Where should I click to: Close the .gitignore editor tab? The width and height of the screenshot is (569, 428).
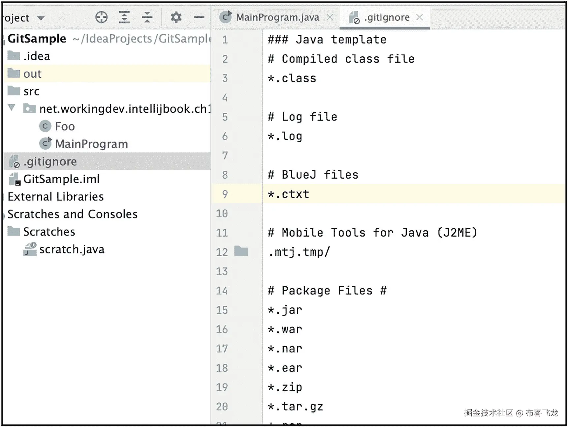(x=420, y=17)
